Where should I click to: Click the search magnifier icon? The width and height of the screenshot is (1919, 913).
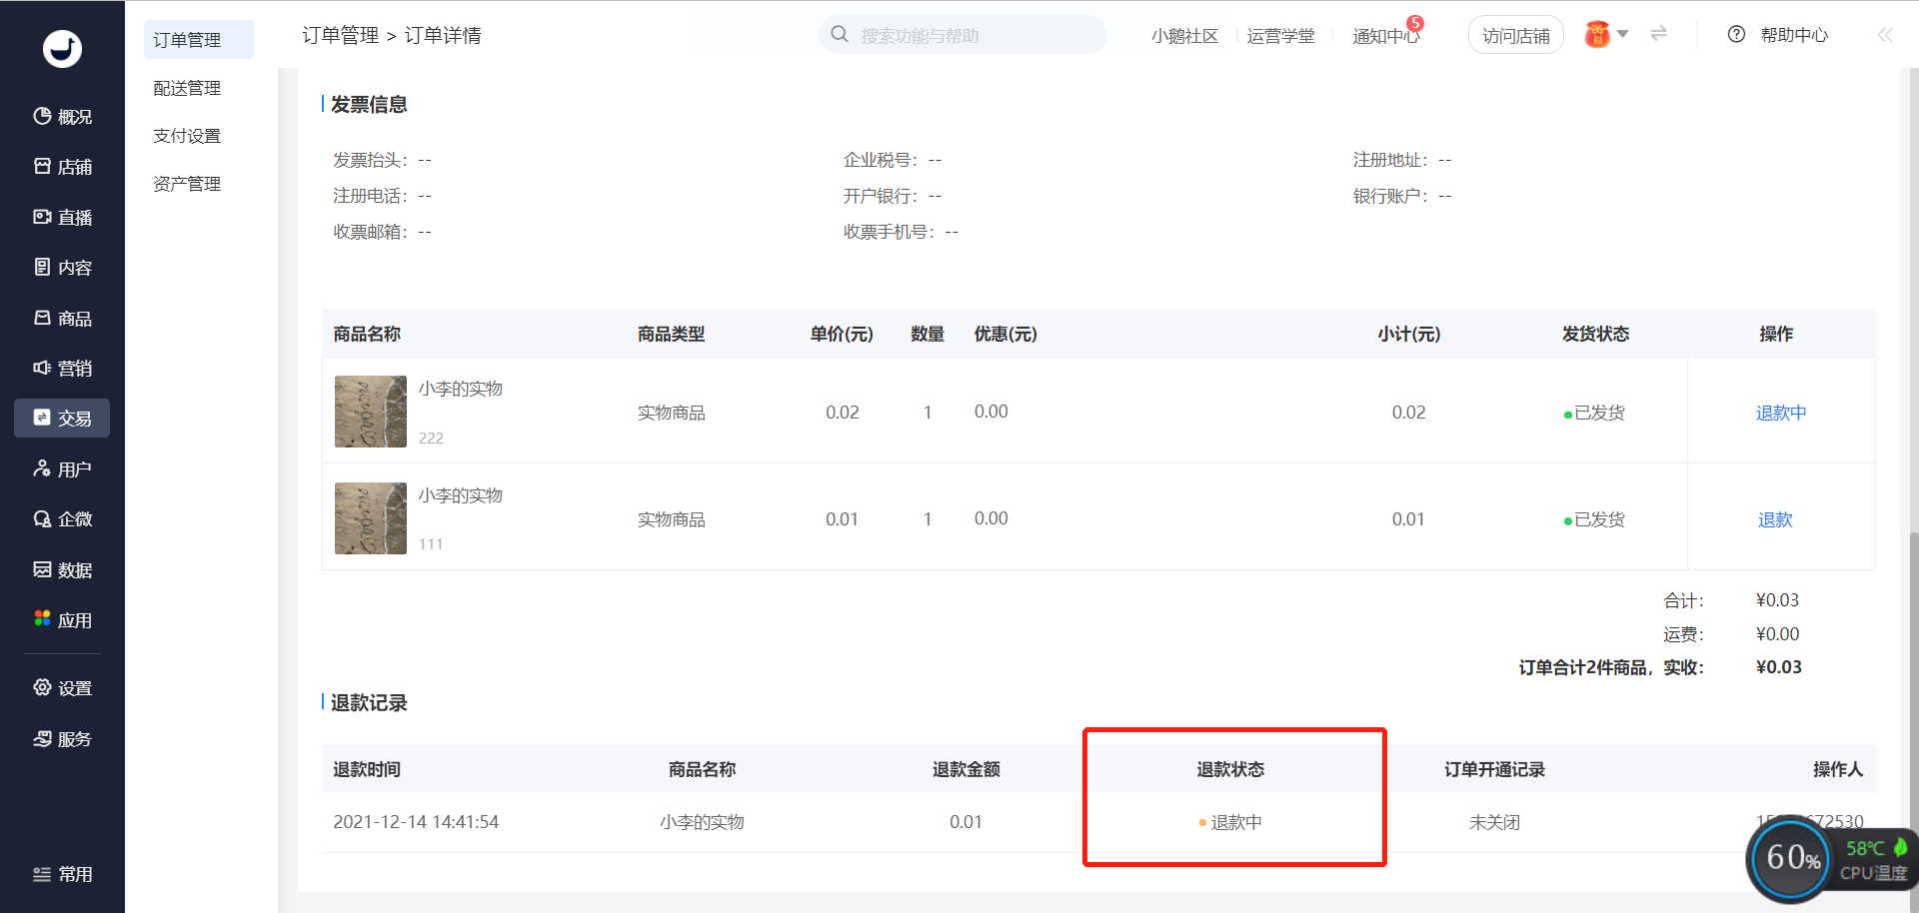(840, 35)
